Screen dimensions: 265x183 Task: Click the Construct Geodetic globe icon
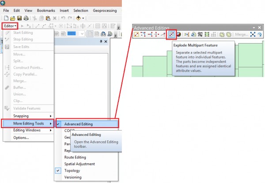tap(178, 34)
